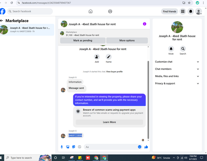The image size is (207, 161).
Task: Open Sticky Notes from the taskbar
Action: pos(80,158)
